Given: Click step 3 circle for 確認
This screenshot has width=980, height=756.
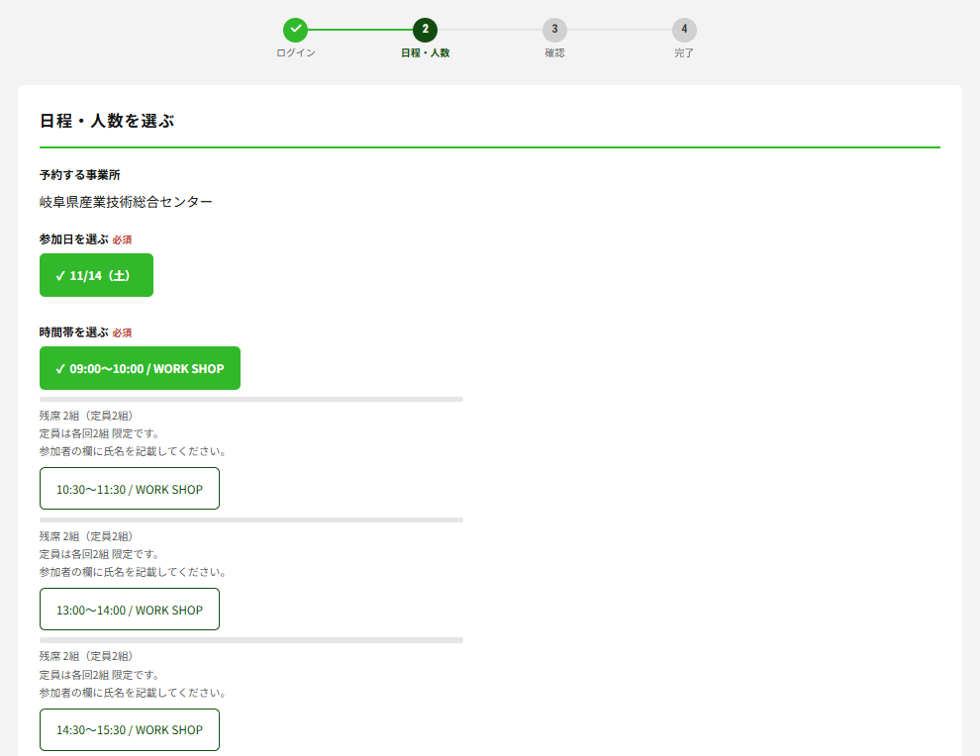Looking at the screenshot, I should coord(554,30).
